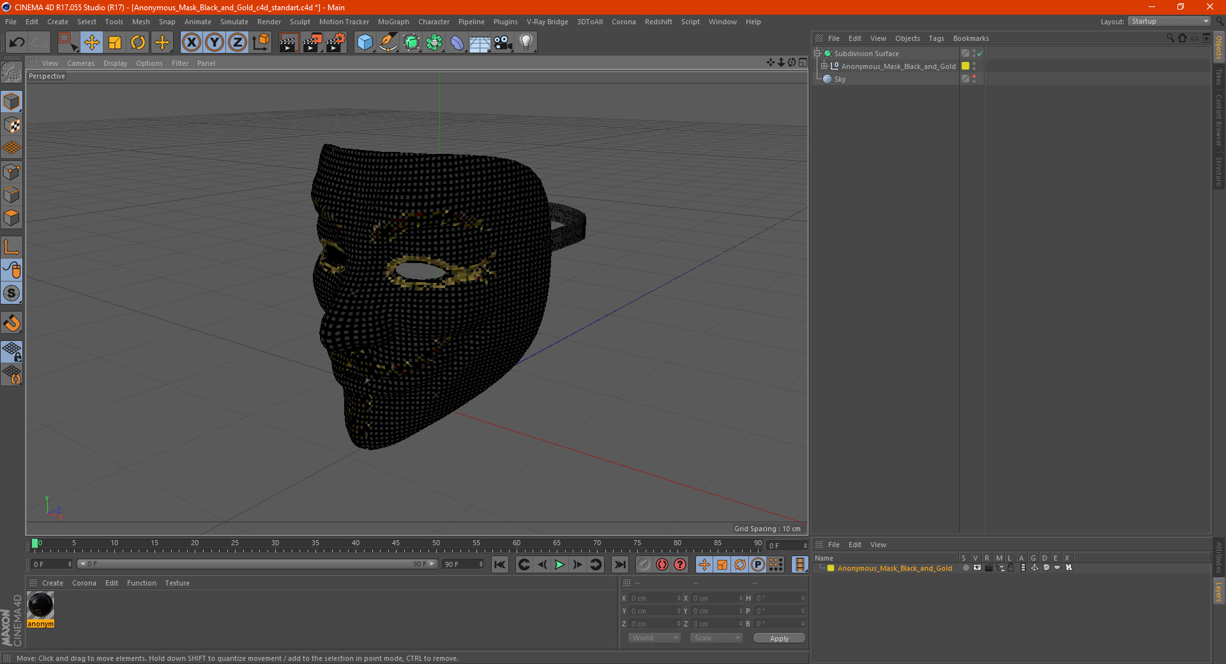Click the Undo arrow in the toolbar
The width and height of the screenshot is (1226, 664).
(17, 43)
